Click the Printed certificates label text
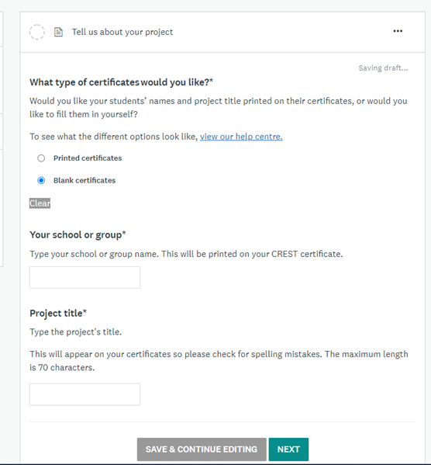 click(x=88, y=158)
